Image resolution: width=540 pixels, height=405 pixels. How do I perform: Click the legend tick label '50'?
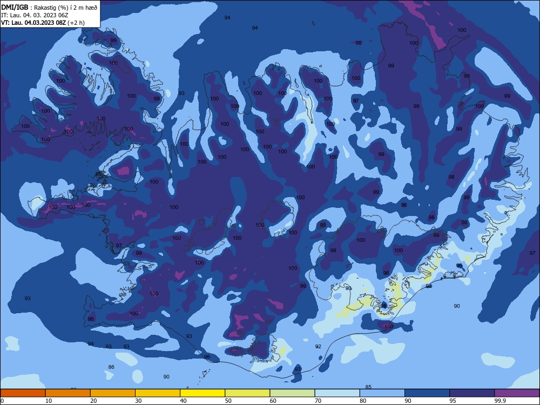[228, 401]
